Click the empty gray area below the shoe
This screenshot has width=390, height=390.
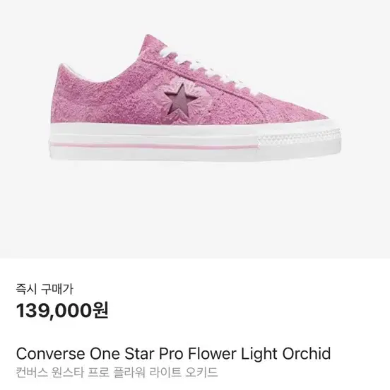(195, 211)
